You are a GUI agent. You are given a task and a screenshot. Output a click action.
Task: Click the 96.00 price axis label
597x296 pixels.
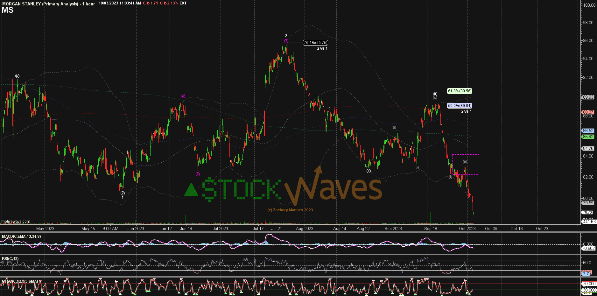point(588,40)
